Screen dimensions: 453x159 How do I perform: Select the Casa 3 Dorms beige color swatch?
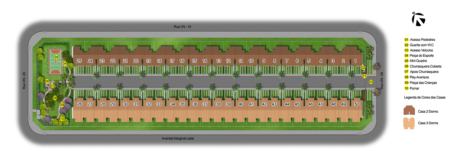409,123
